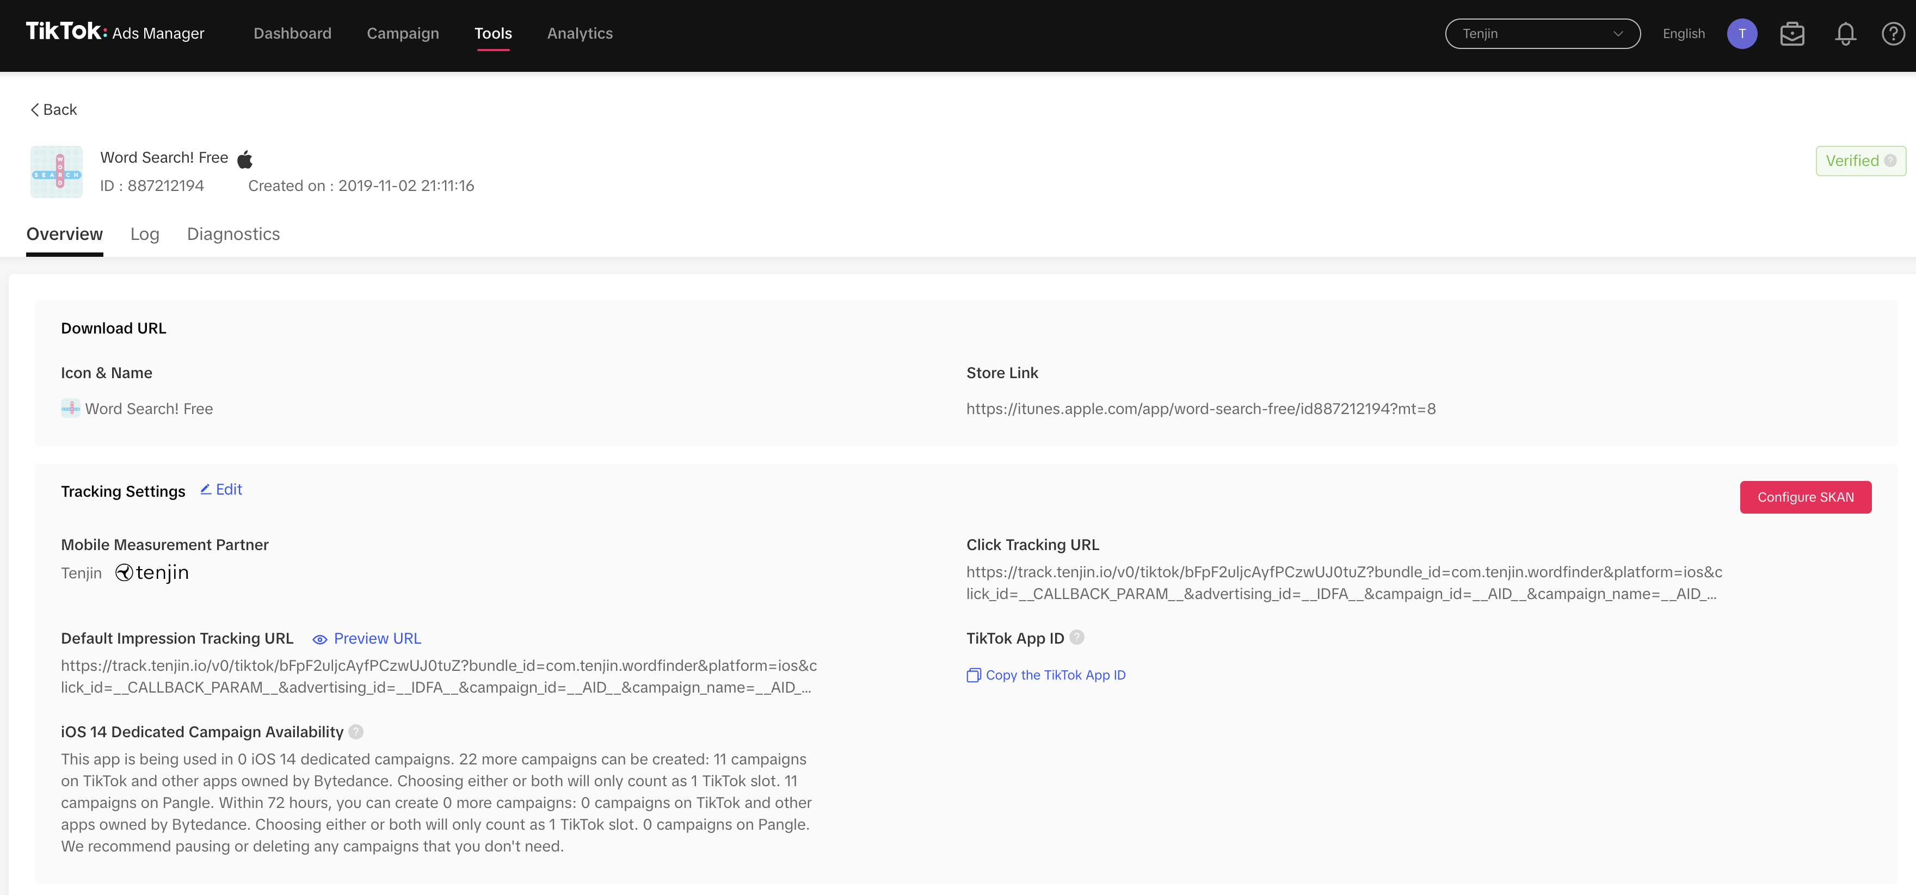
Task: Open the user avatar T menu
Action: 1742,34
